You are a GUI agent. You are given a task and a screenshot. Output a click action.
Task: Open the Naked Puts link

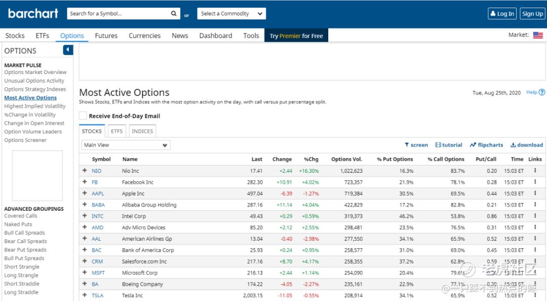click(18, 224)
